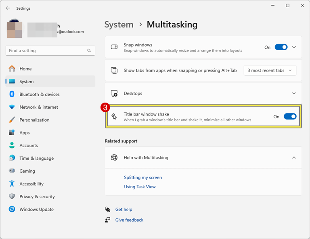Click the Accessibility figure icon
310x239 pixels.
click(x=12, y=183)
